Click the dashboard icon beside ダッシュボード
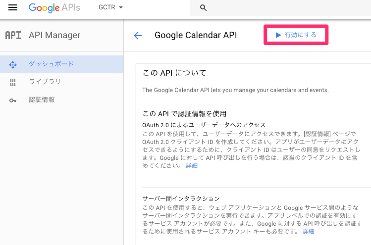 point(13,64)
